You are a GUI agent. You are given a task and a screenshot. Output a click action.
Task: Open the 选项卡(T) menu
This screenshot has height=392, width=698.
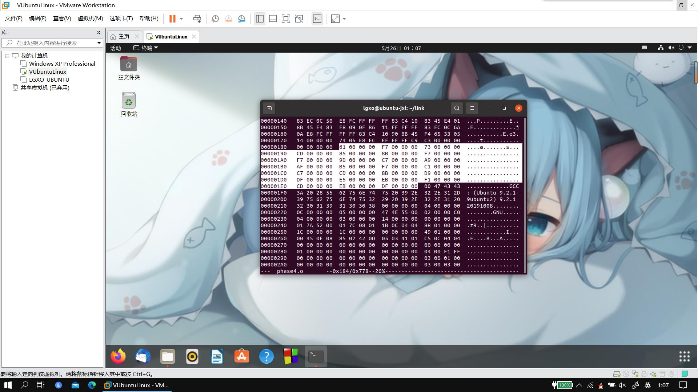pos(121,19)
